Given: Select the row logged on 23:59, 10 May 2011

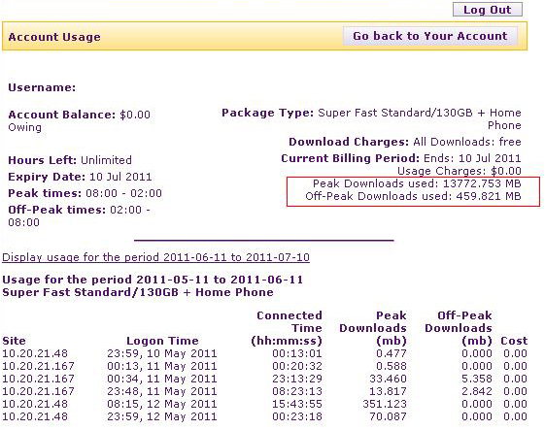Looking at the screenshot, I should [265, 353].
